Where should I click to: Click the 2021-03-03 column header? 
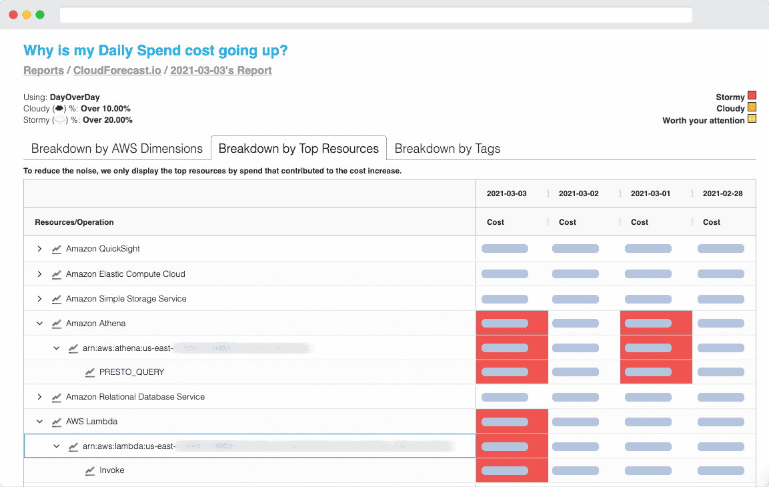click(507, 193)
